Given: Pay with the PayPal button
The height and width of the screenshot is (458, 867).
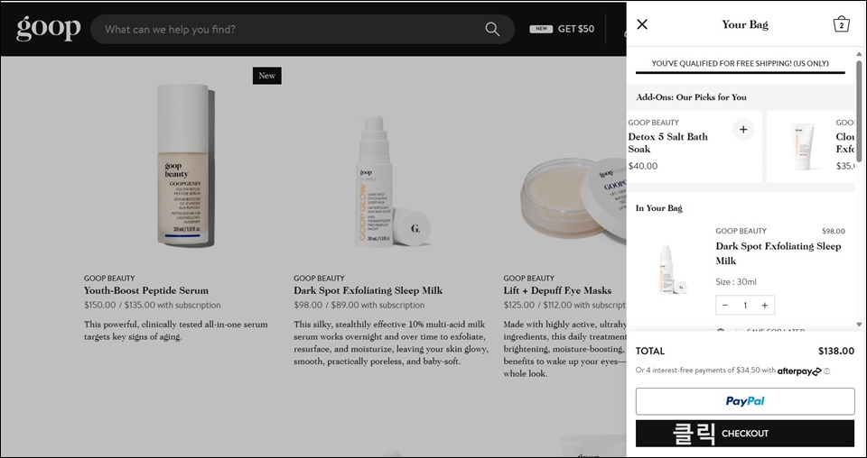Looking at the screenshot, I should 745,401.
